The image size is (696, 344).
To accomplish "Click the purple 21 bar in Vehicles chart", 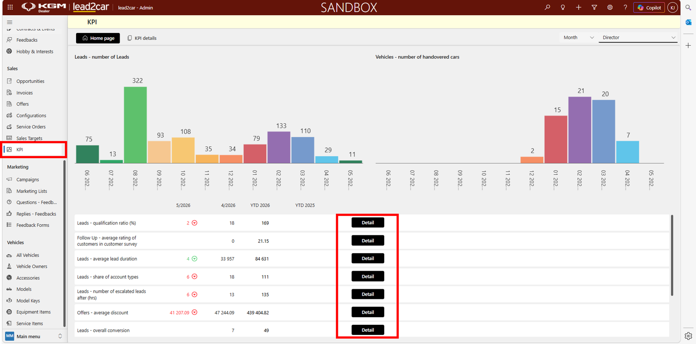I will pyautogui.click(x=580, y=130).
